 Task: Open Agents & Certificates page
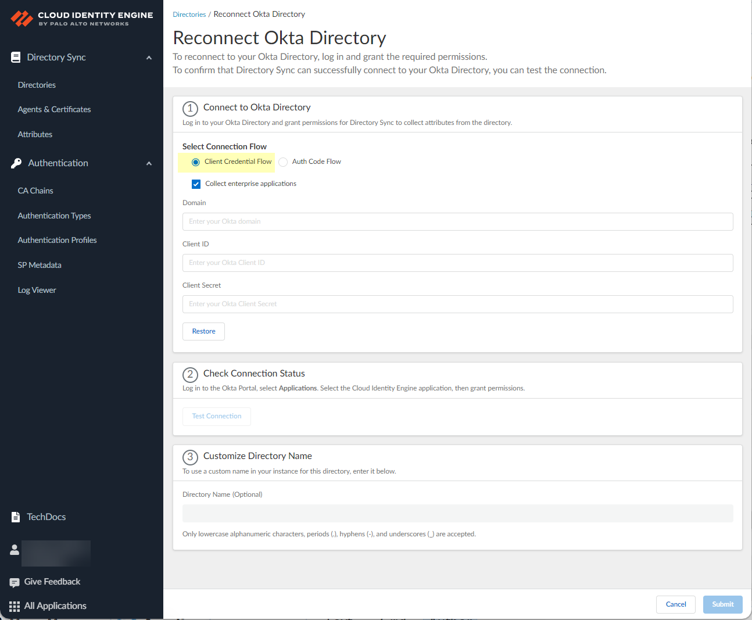tap(54, 109)
